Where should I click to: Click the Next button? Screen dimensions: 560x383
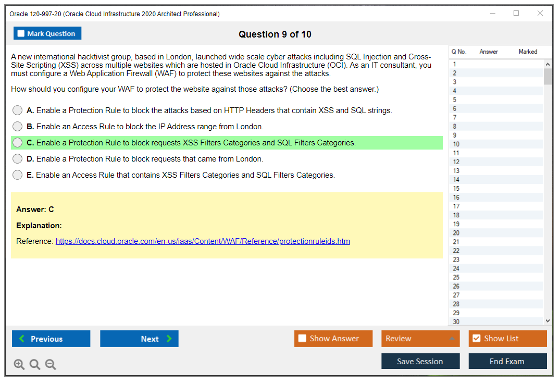click(139, 338)
